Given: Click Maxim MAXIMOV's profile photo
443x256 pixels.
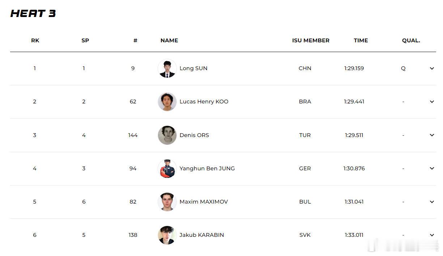Looking at the screenshot, I should 167,202.
